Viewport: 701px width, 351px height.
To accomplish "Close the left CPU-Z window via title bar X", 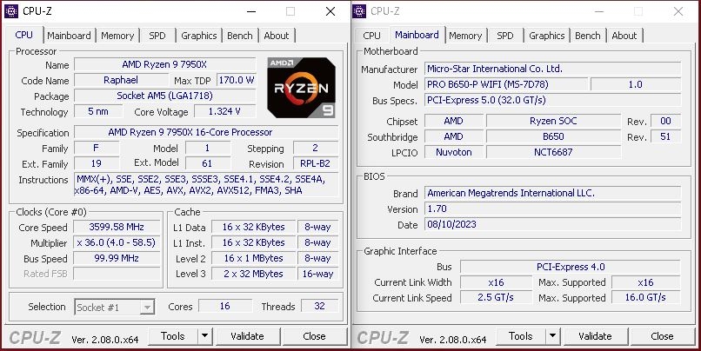I will coord(330,11).
